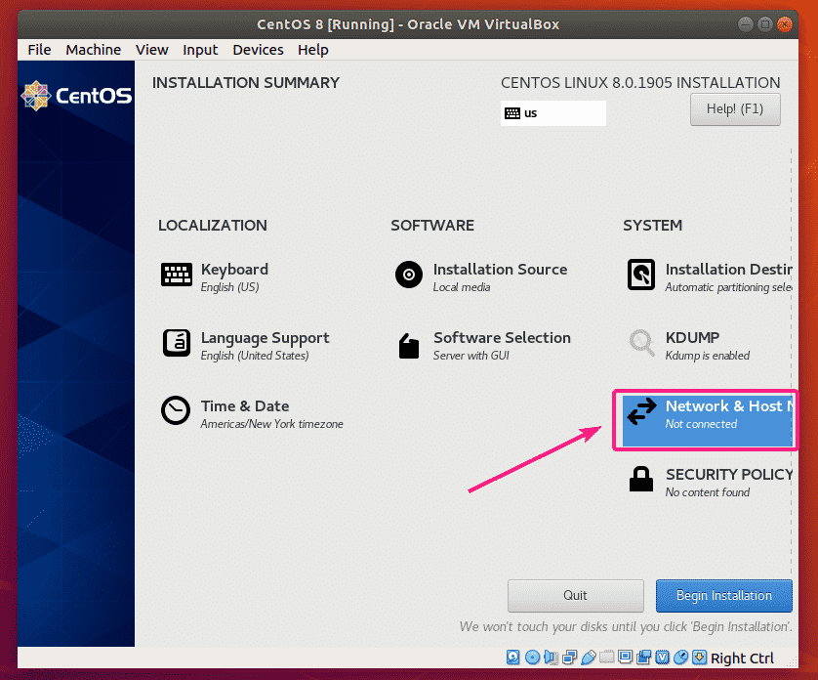This screenshot has width=818, height=680.
Task: Click 'No content found' text
Action: pyautogui.click(x=707, y=492)
